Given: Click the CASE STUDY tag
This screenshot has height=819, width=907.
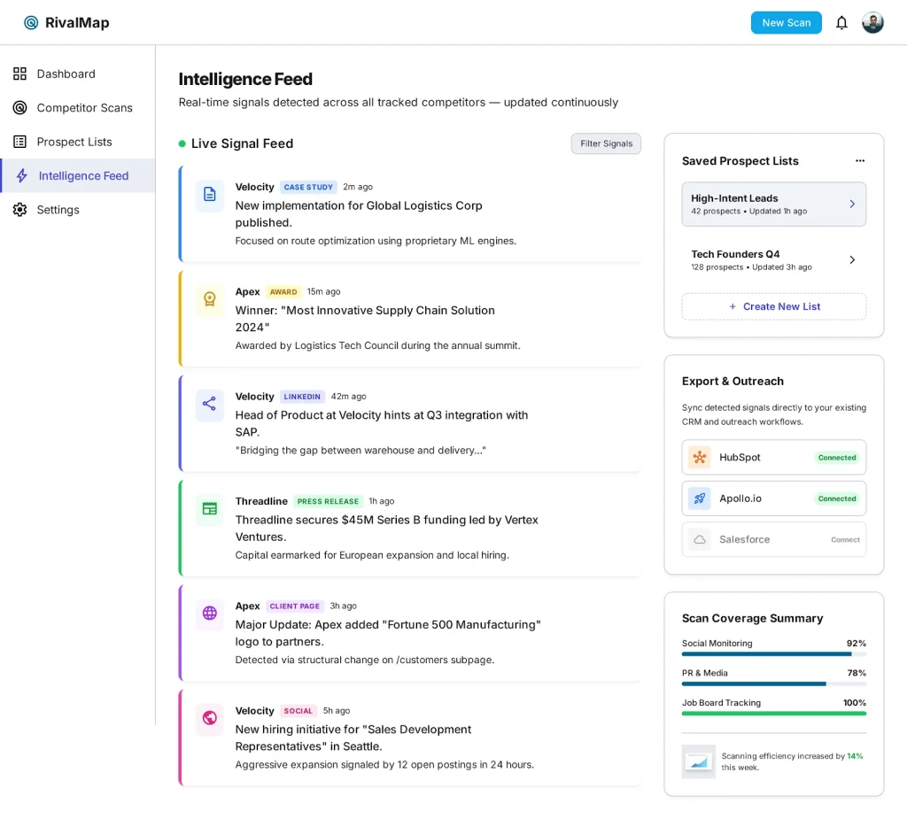Looking at the screenshot, I should [x=308, y=187].
